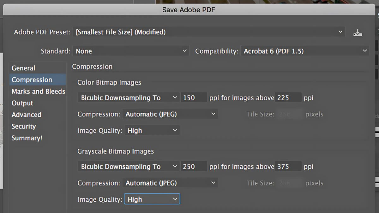
Task: Click the Compression panel heading
Action: (x=92, y=67)
